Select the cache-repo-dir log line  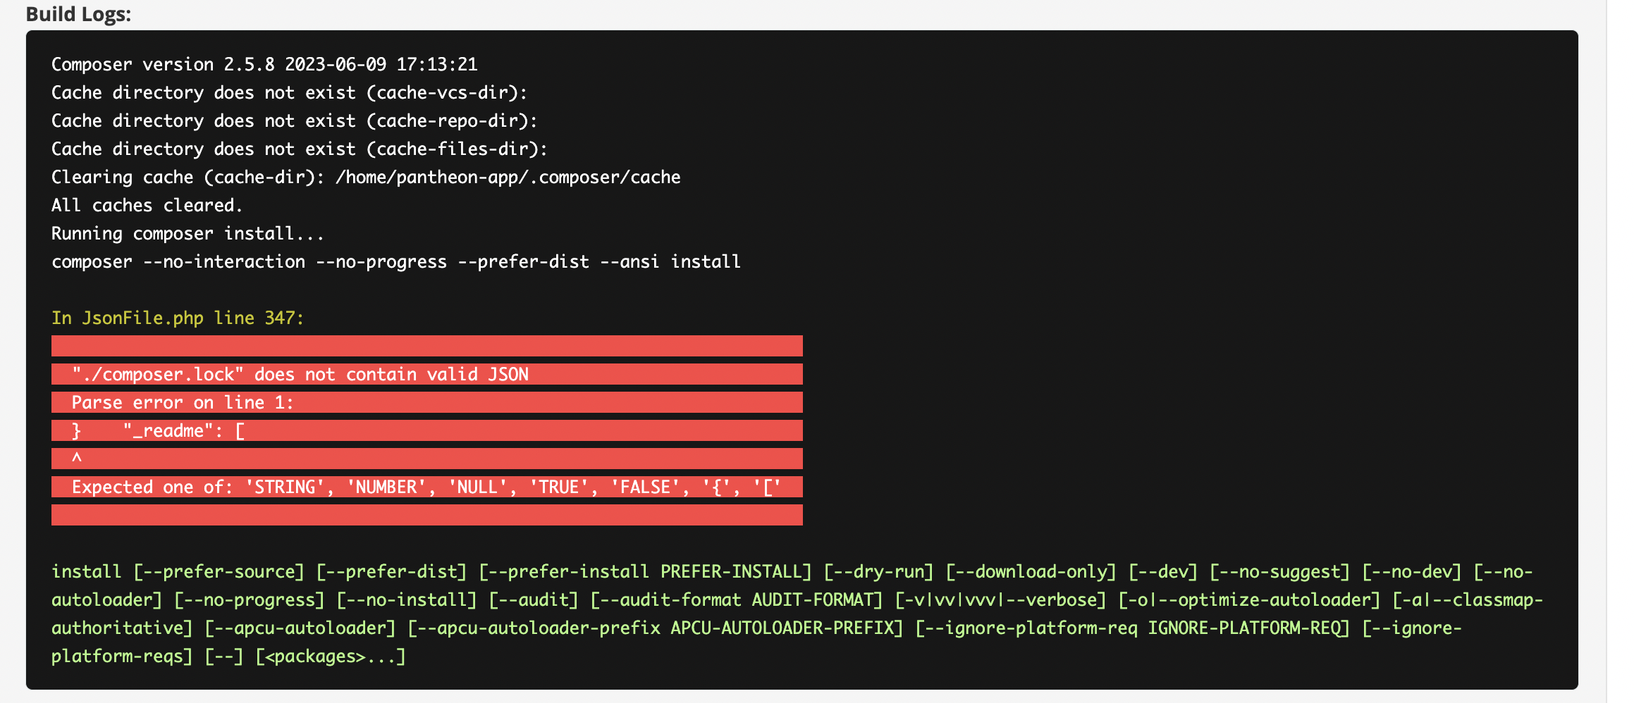click(294, 120)
